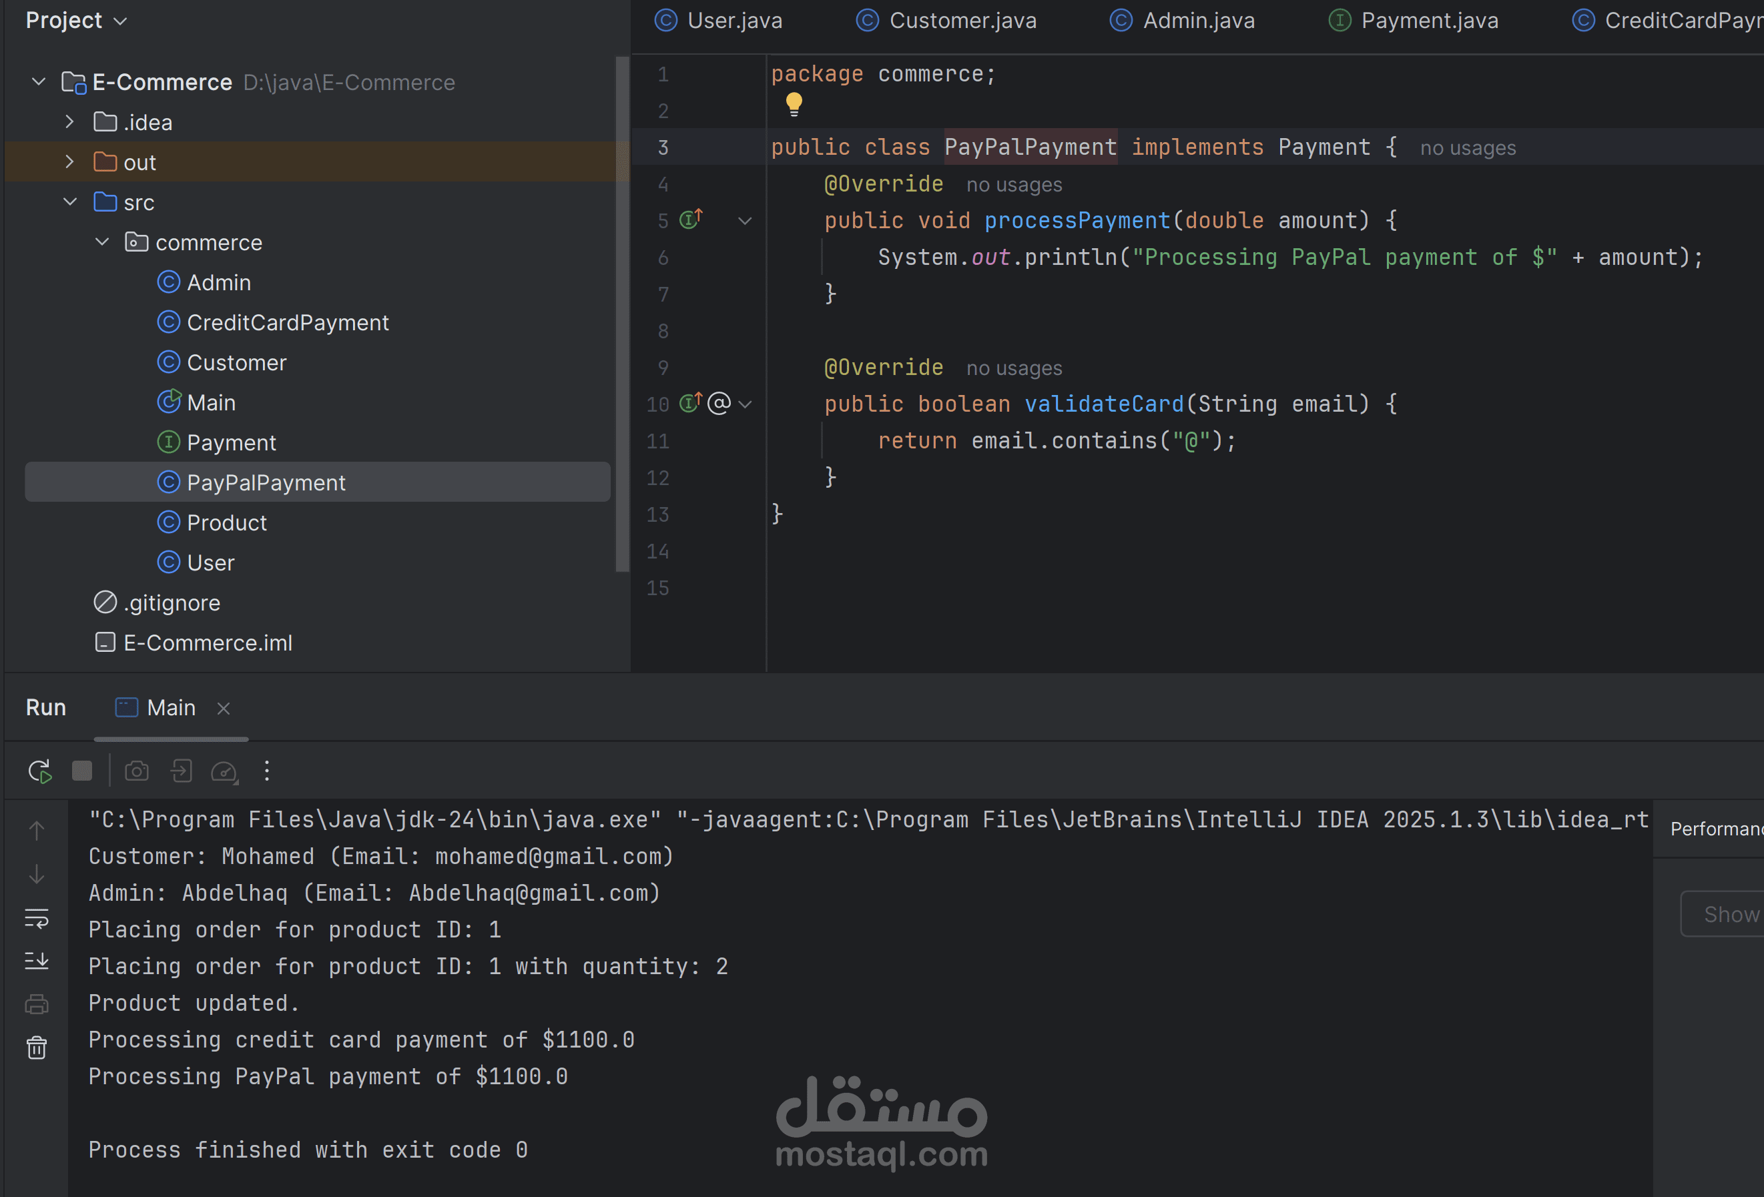Click 'Customer: Mohamed' console output line
Image resolution: width=1764 pixels, height=1197 pixels.
[x=381, y=856]
